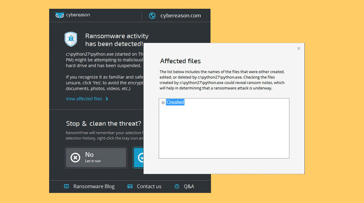Image resolution: width=364 pixels, height=203 pixels.
Task: Choose No, Let it run
Action: (x=96, y=157)
